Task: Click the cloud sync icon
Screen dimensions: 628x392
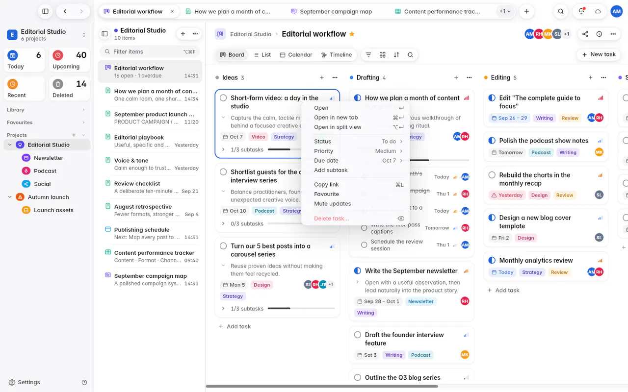Action: (598, 11)
